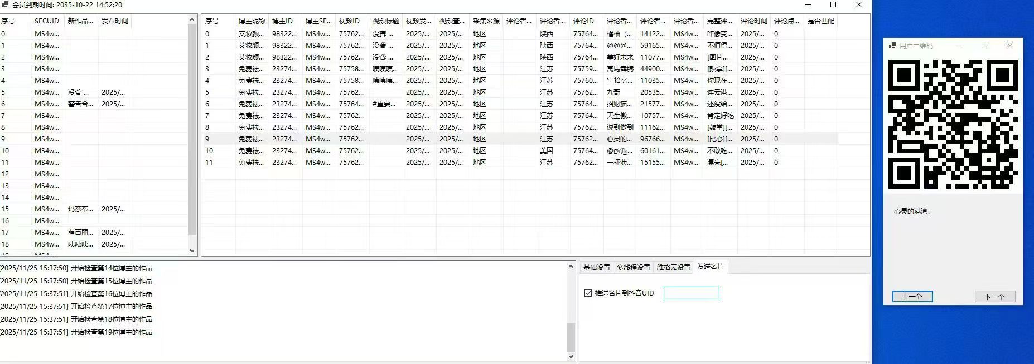Click the log line 开始检查第19位博主的作品
The height and width of the screenshot is (364, 1034).
(111, 332)
